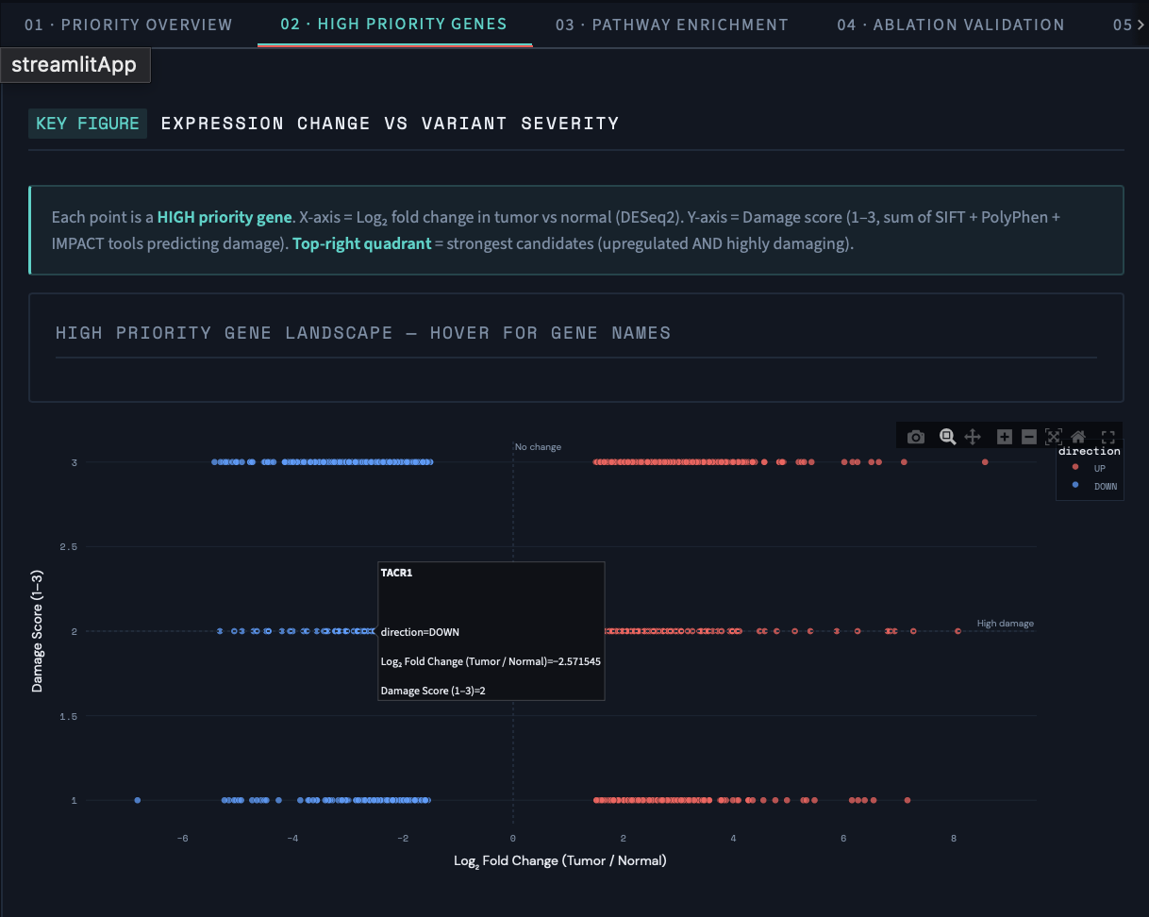Click 'direction=DOWN' line in tooltip
1149x917 pixels.
420,632
